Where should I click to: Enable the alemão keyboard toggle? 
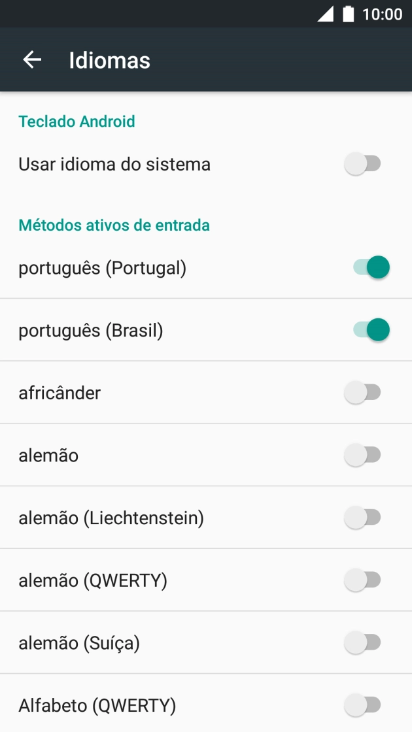(x=364, y=455)
